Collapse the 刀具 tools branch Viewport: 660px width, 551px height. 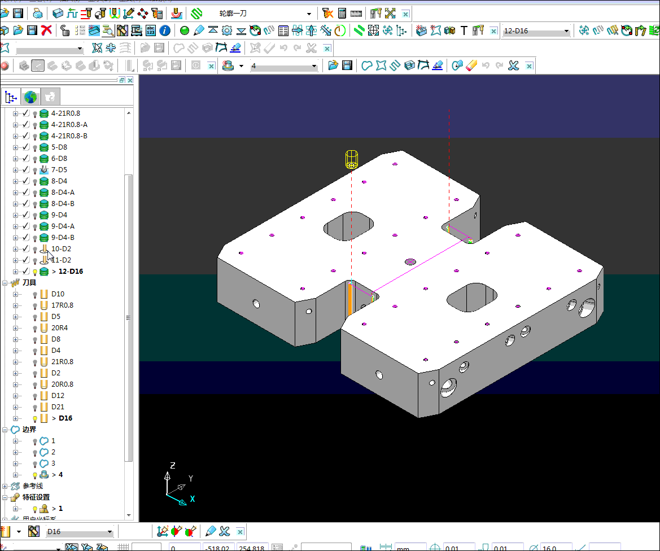(x=5, y=283)
